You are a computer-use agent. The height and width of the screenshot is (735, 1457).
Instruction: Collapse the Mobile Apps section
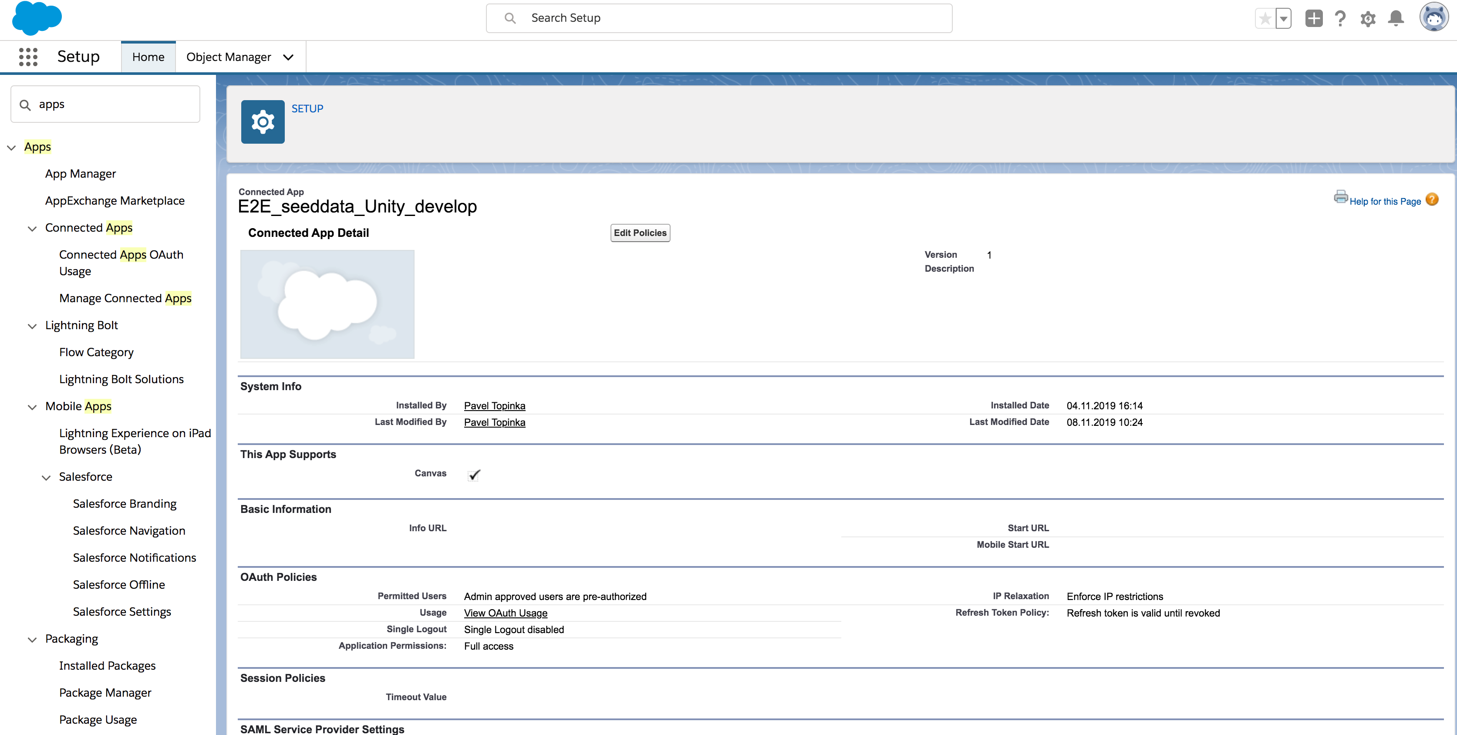pos(32,407)
